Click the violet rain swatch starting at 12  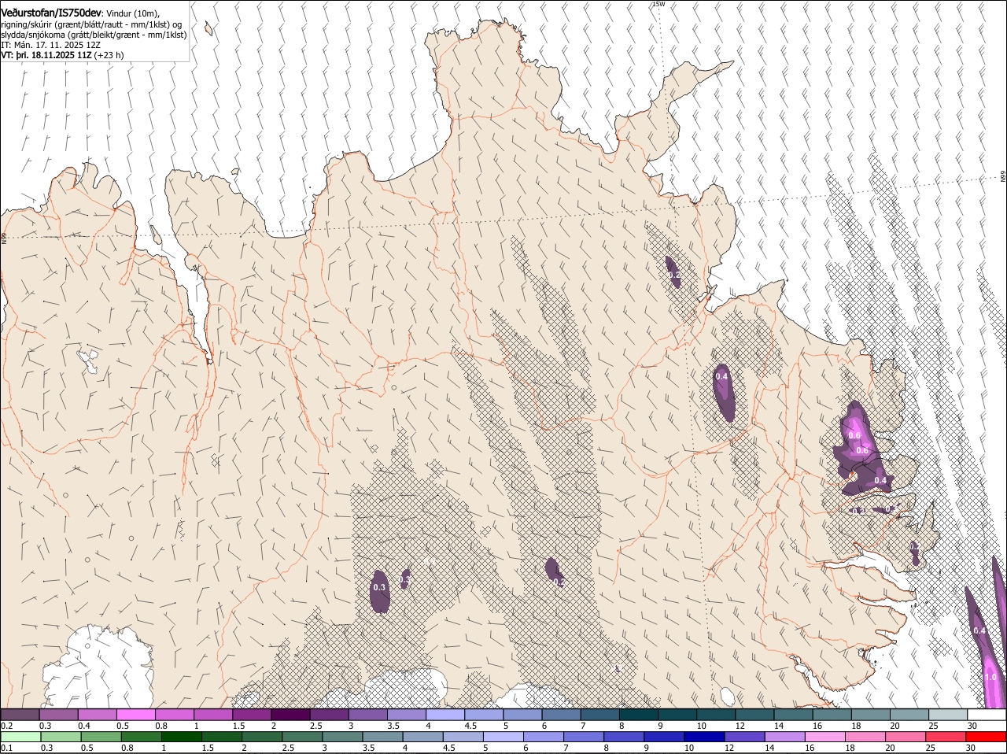pos(743,736)
